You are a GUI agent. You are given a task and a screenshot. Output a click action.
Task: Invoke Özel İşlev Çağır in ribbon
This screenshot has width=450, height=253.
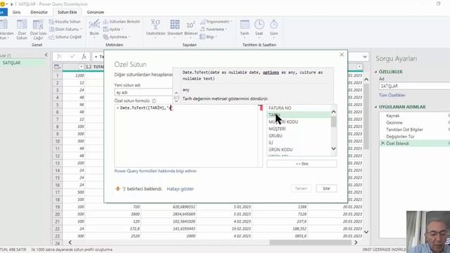38,30
